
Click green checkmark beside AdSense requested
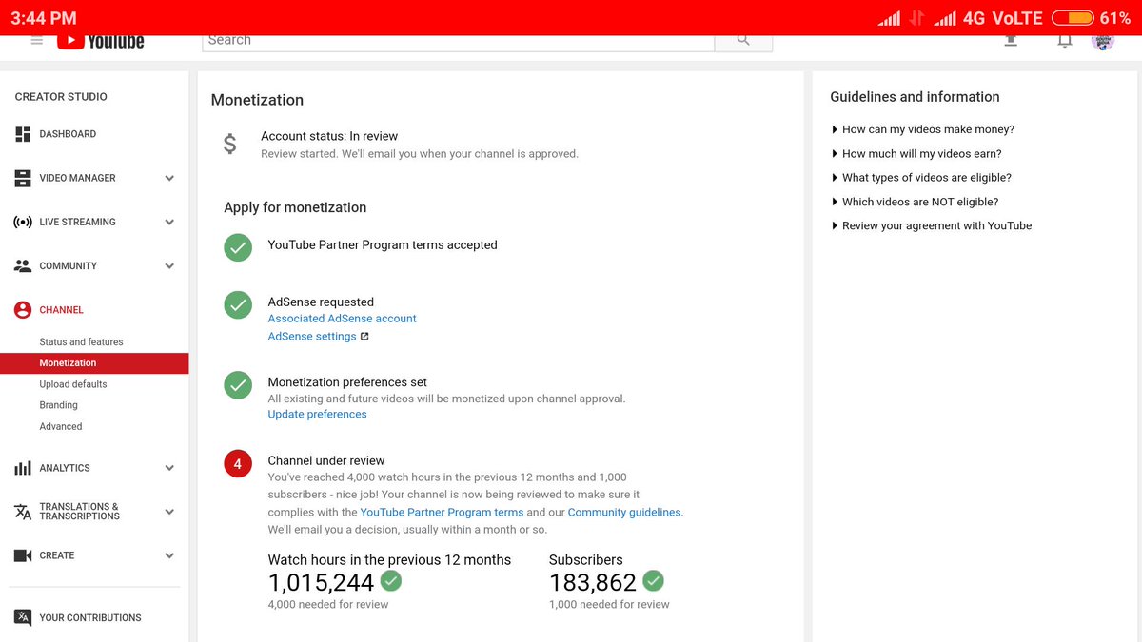[x=238, y=304]
